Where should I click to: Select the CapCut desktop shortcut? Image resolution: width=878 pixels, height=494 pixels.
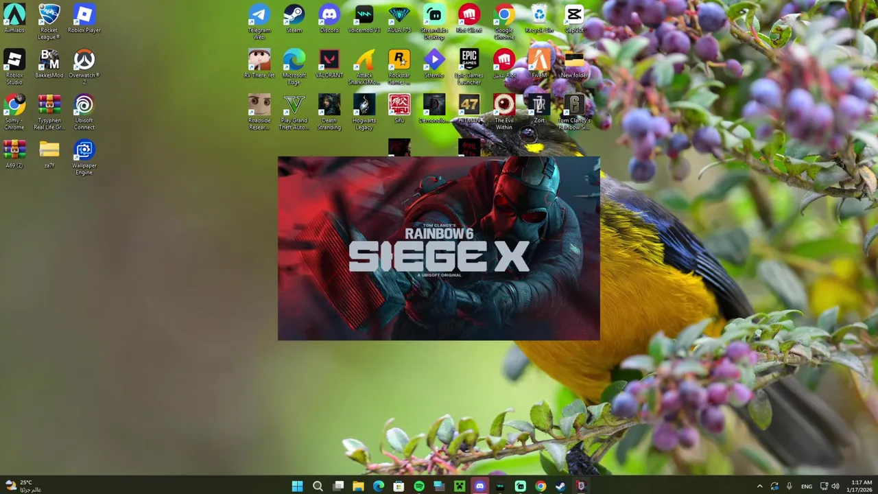pyautogui.click(x=574, y=19)
